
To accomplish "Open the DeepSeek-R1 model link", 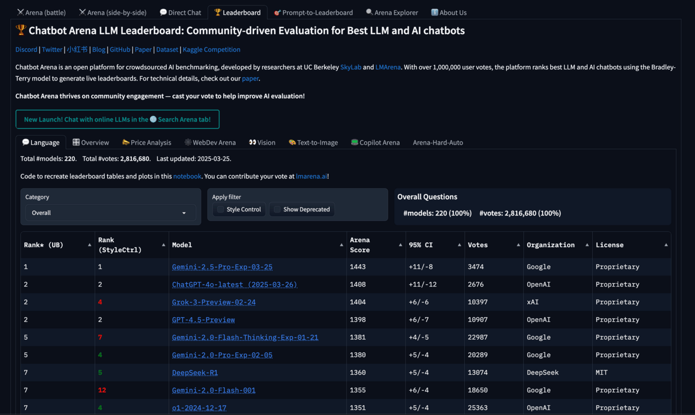I will [195, 373].
